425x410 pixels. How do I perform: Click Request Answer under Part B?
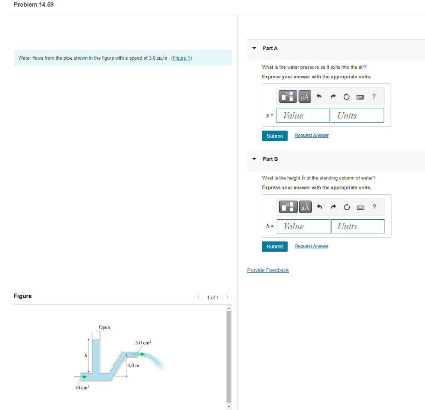tap(311, 246)
